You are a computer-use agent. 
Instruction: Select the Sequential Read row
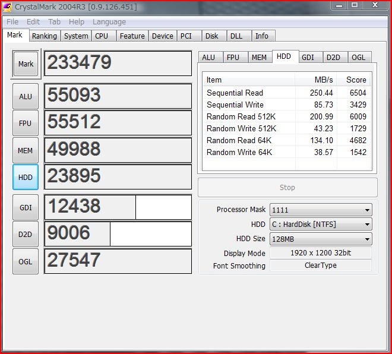click(x=287, y=93)
